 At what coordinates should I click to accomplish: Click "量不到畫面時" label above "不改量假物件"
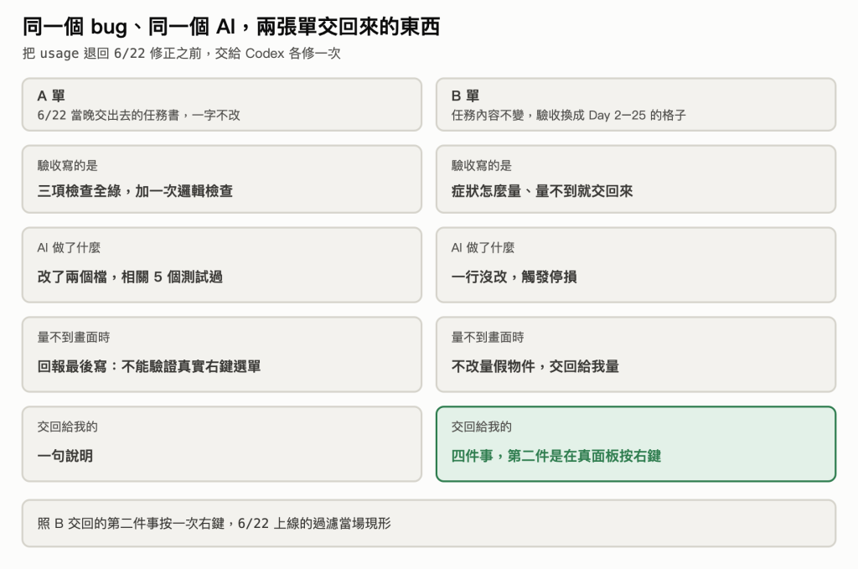pos(488,337)
